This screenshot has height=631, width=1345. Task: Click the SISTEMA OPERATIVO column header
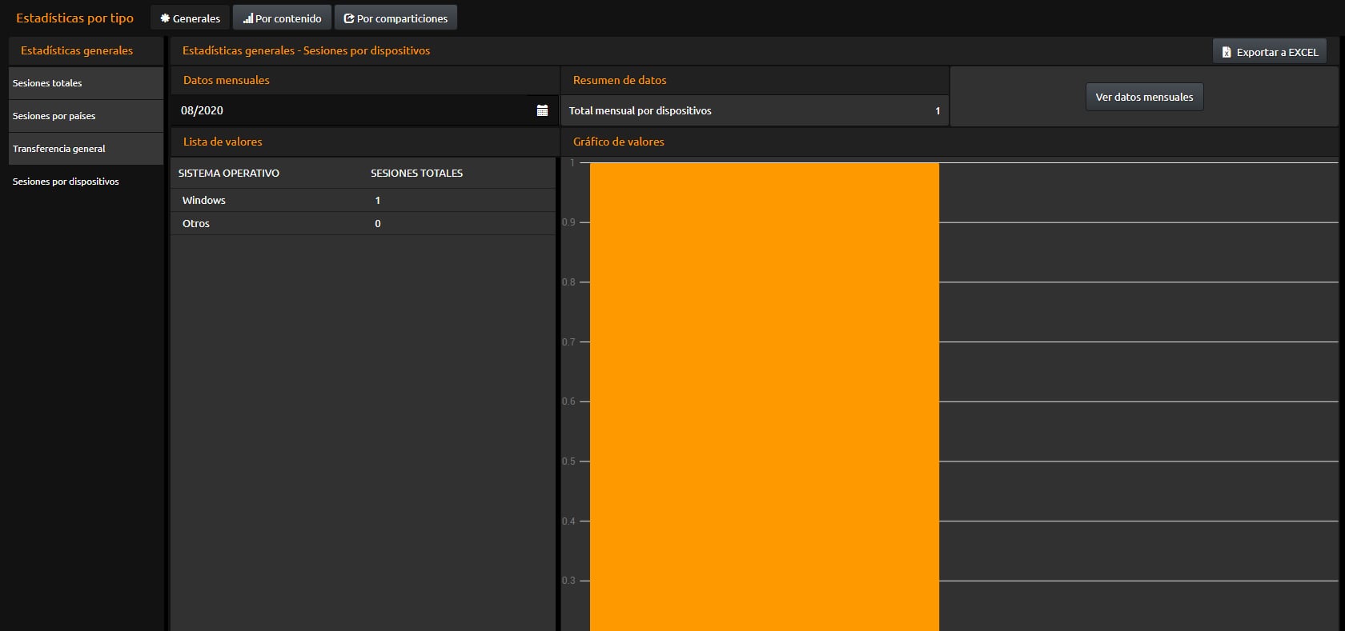pyautogui.click(x=229, y=173)
